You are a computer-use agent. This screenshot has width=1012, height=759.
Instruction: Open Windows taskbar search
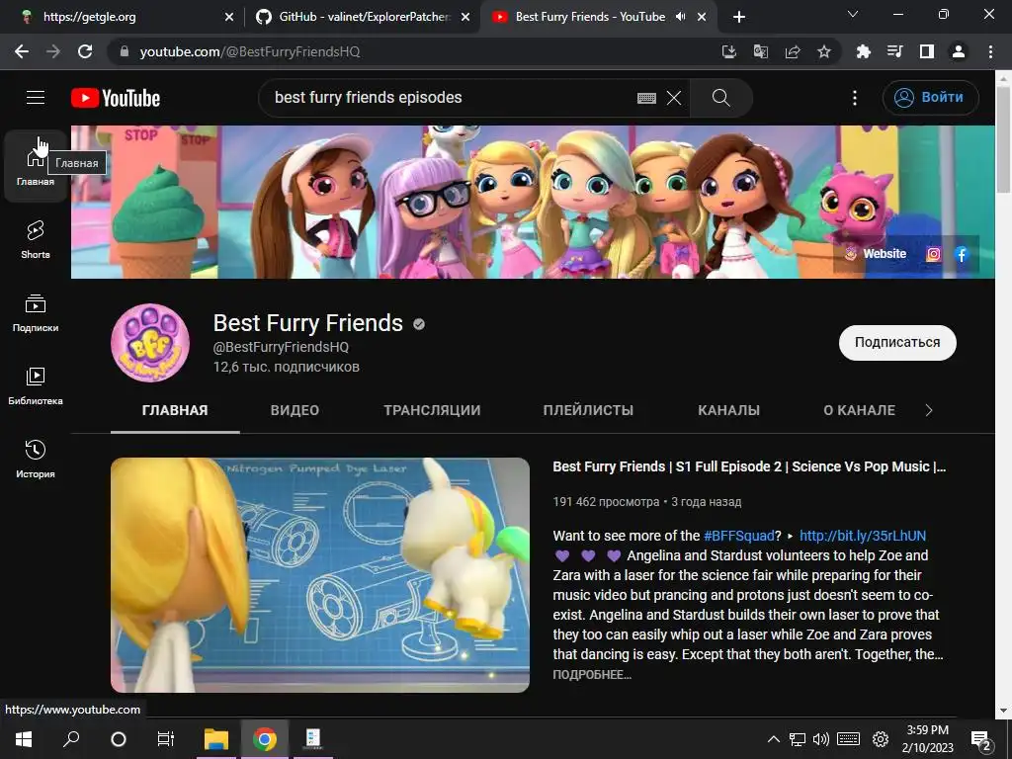pos(71,739)
